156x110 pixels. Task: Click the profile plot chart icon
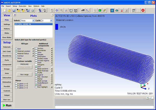(x=88, y=10)
